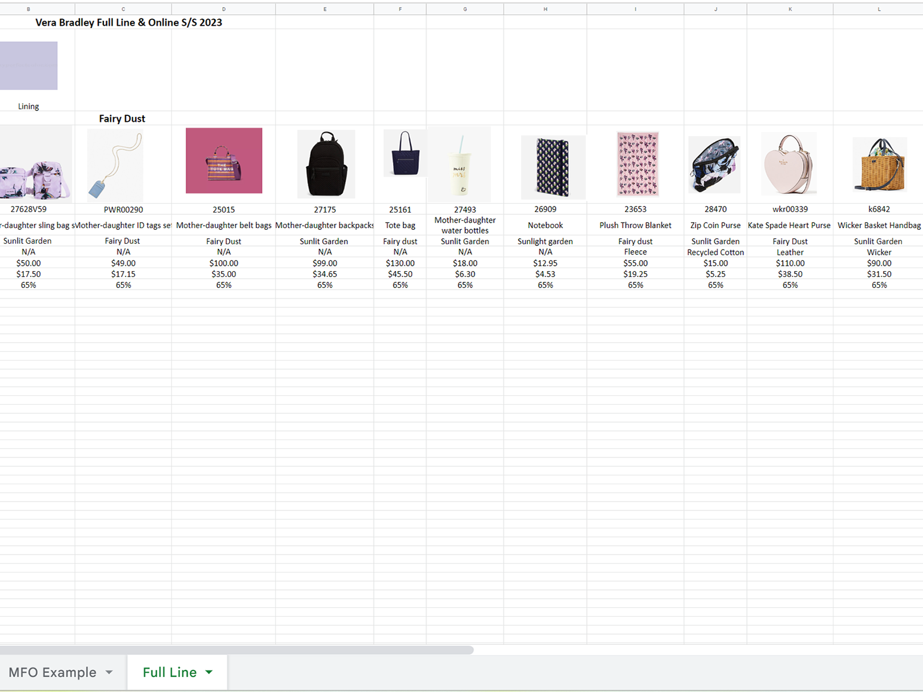The width and height of the screenshot is (923, 692).
Task: Click the water bottle tumbler image
Action: [459, 165]
